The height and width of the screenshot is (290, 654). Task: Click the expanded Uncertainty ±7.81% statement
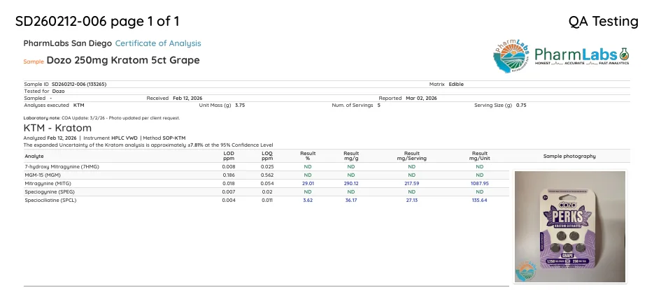tap(148, 145)
